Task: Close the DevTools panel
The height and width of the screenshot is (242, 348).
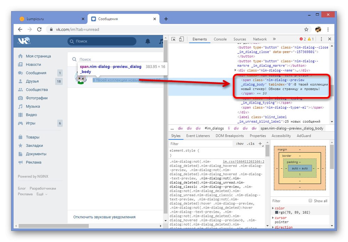Action: 330,39
